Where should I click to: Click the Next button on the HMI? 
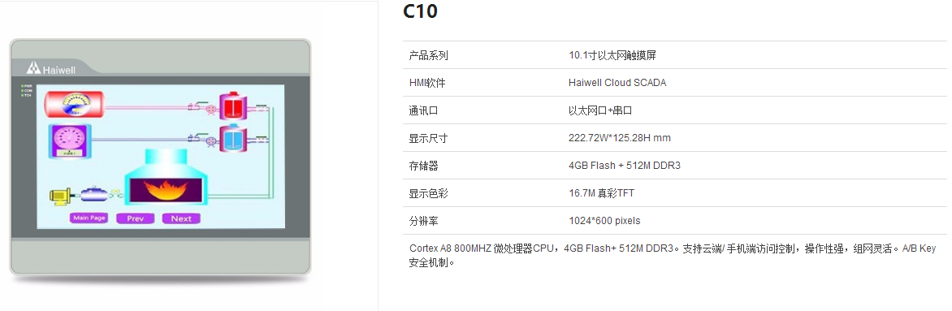point(181,218)
